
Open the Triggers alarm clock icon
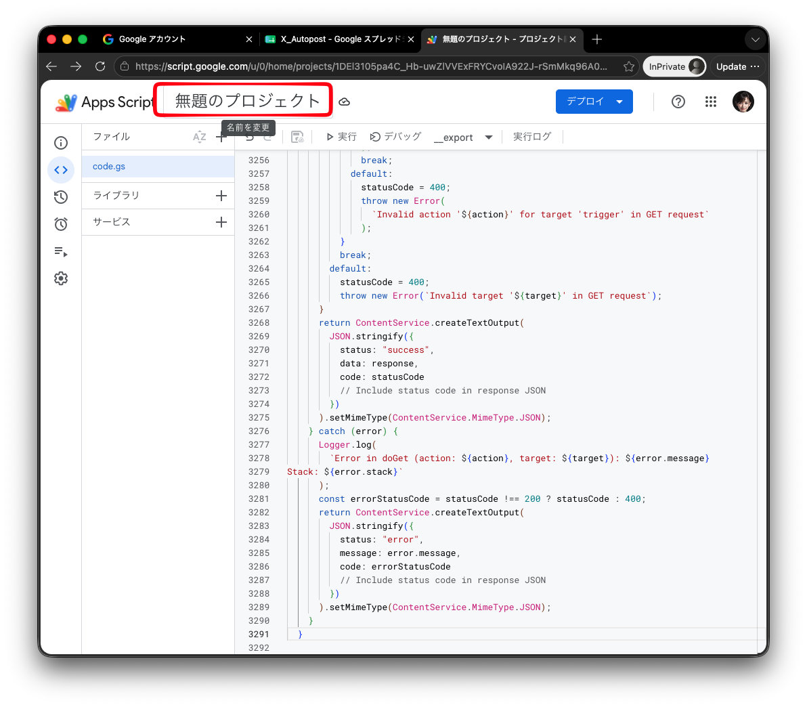[61, 224]
